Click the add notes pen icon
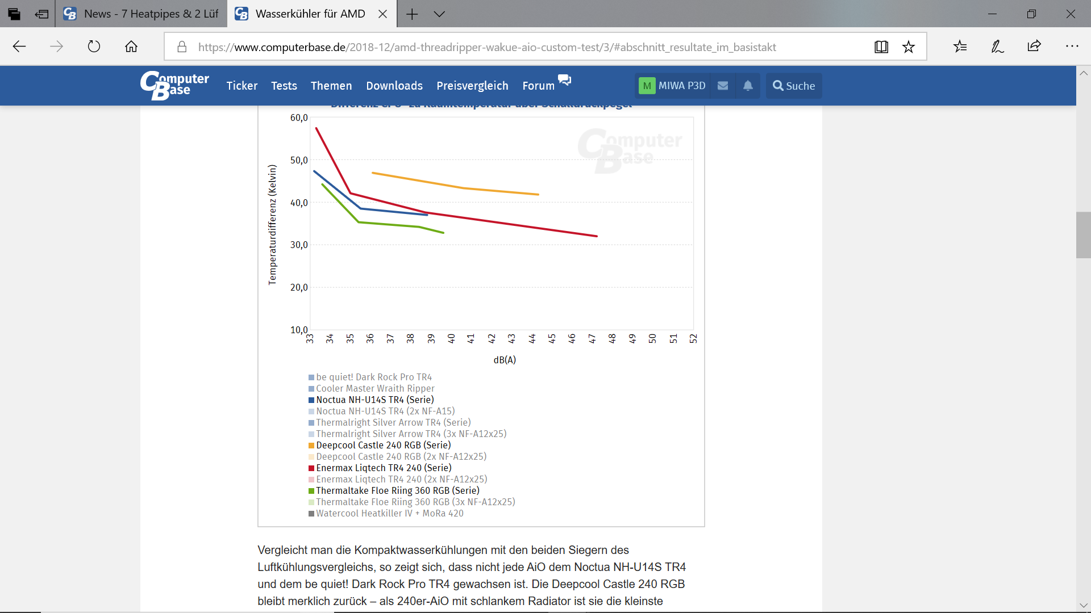This screenshot has height=613, width=1091. click(997, 47)
